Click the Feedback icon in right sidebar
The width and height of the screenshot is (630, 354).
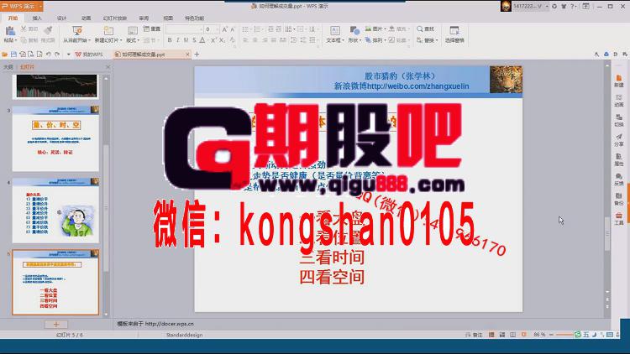click(619, 179)
